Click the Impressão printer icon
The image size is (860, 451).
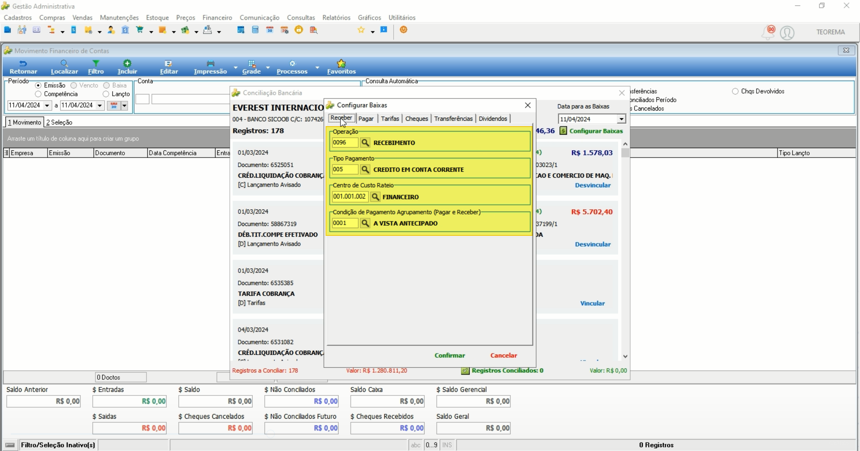[x=211, y=64]
